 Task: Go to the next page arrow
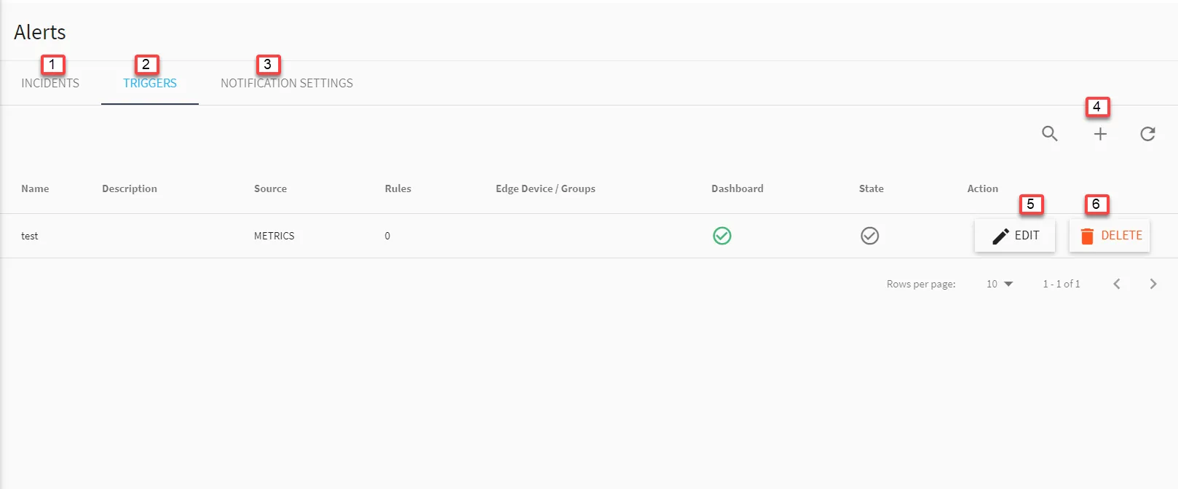(1153, 284)
